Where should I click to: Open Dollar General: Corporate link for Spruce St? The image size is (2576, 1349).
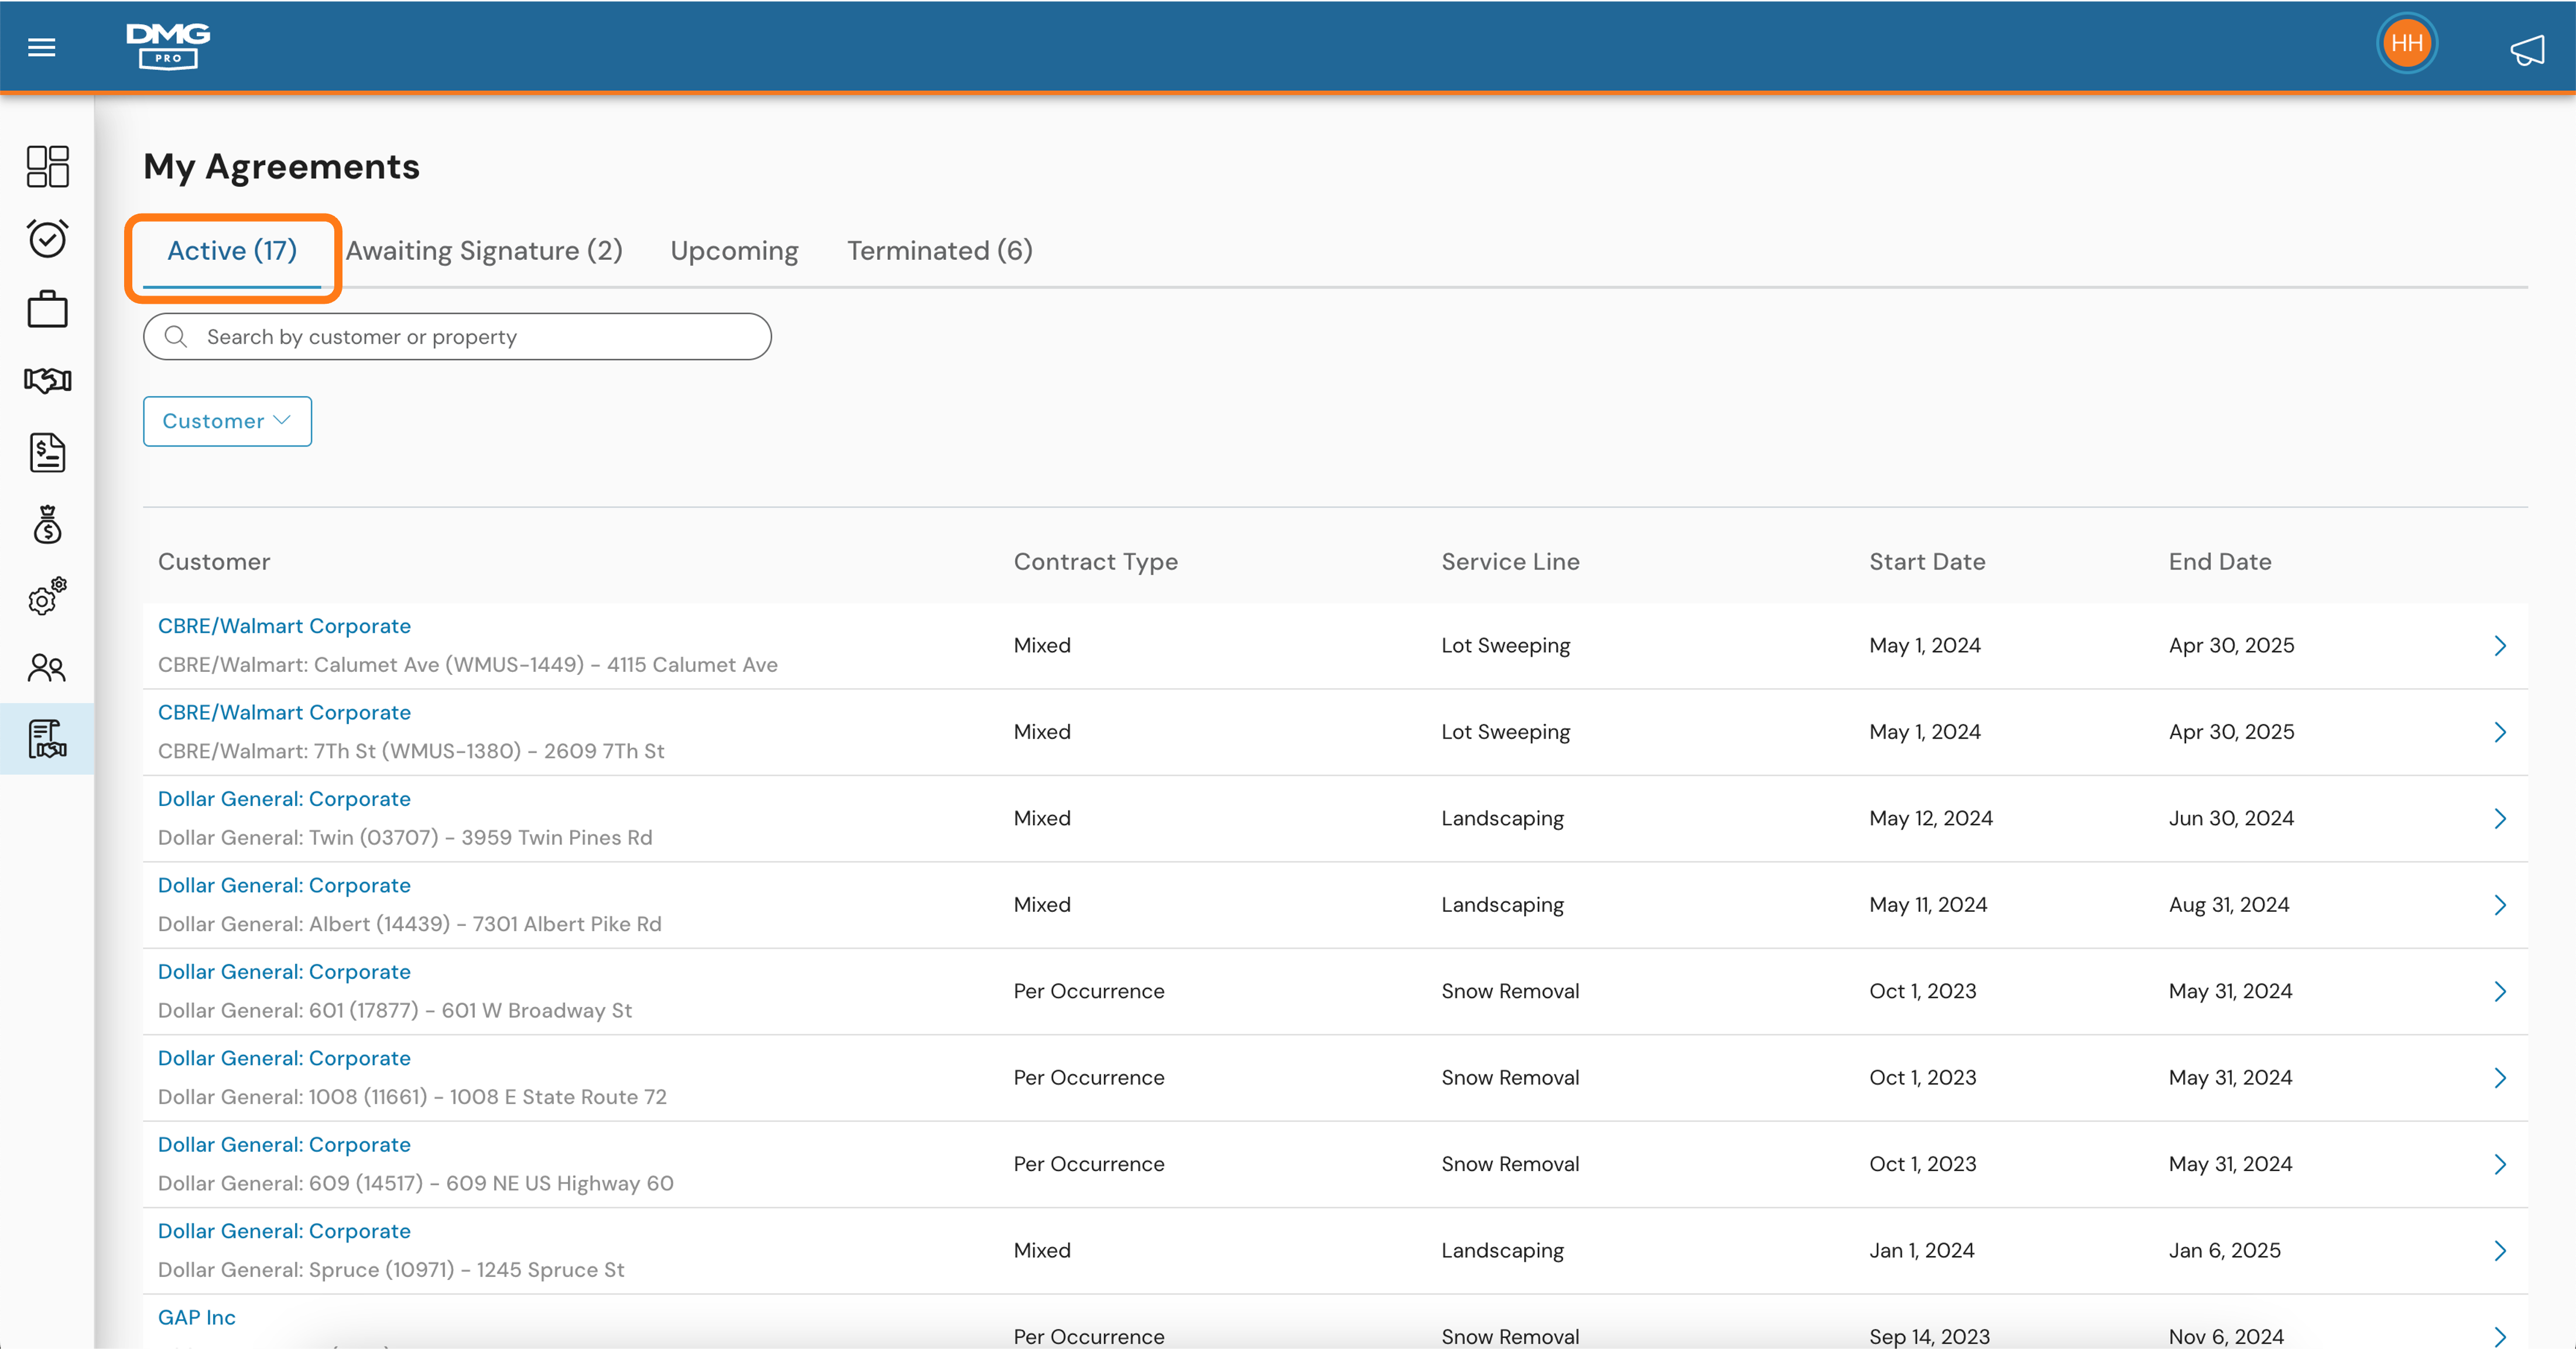pyautogui.click(x=284, y=1232)
